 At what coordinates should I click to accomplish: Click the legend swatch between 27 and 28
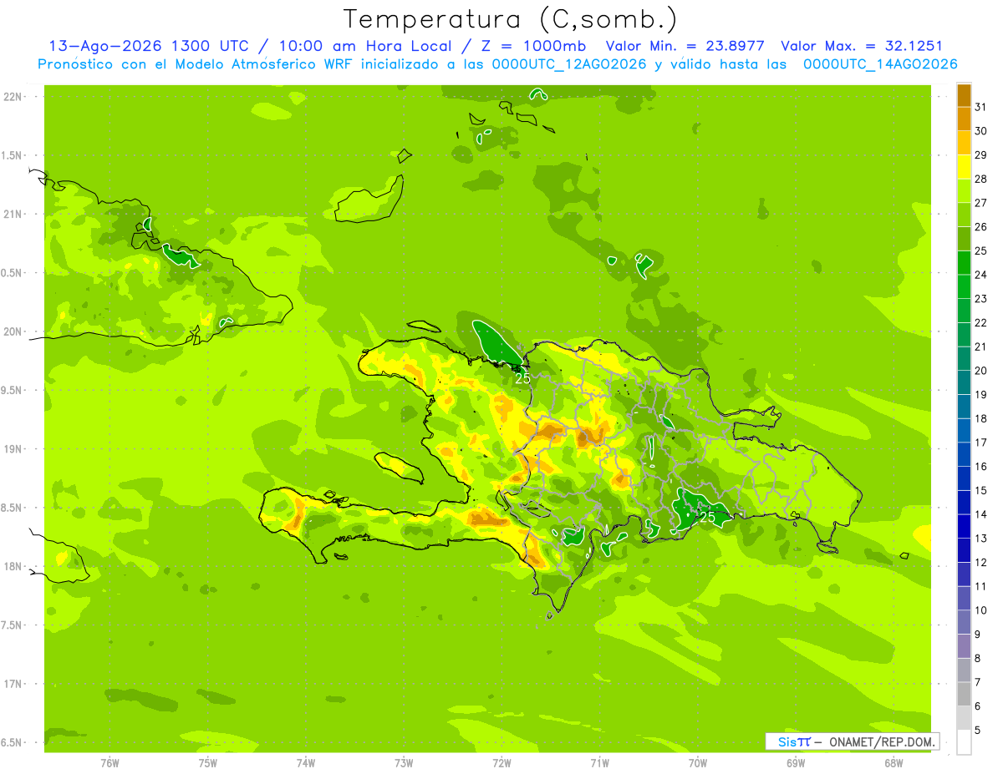964,191
